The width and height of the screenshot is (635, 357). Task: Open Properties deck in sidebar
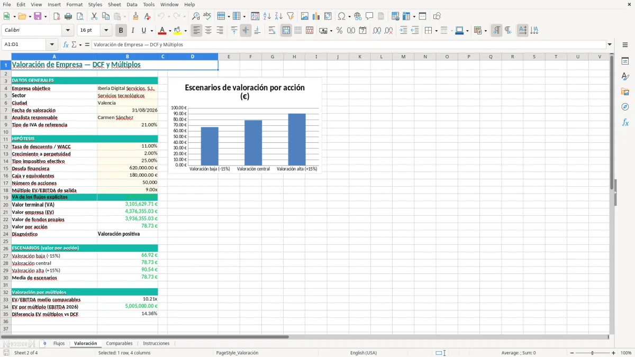tap(625, 61)
